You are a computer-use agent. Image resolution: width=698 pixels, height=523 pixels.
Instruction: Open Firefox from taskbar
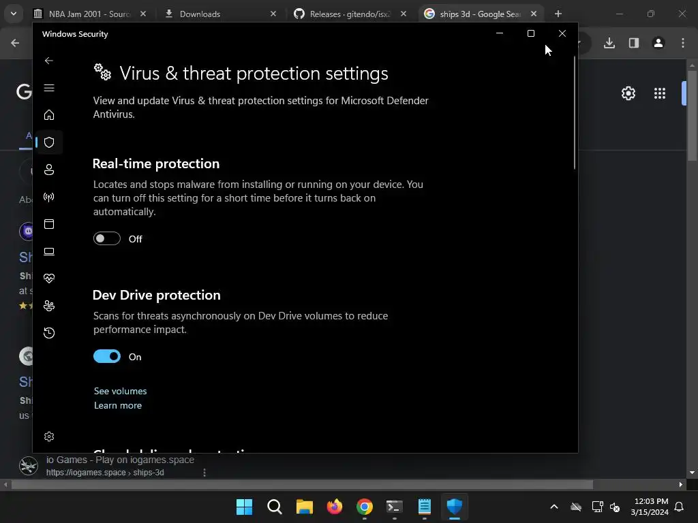(x=335, y=507)
